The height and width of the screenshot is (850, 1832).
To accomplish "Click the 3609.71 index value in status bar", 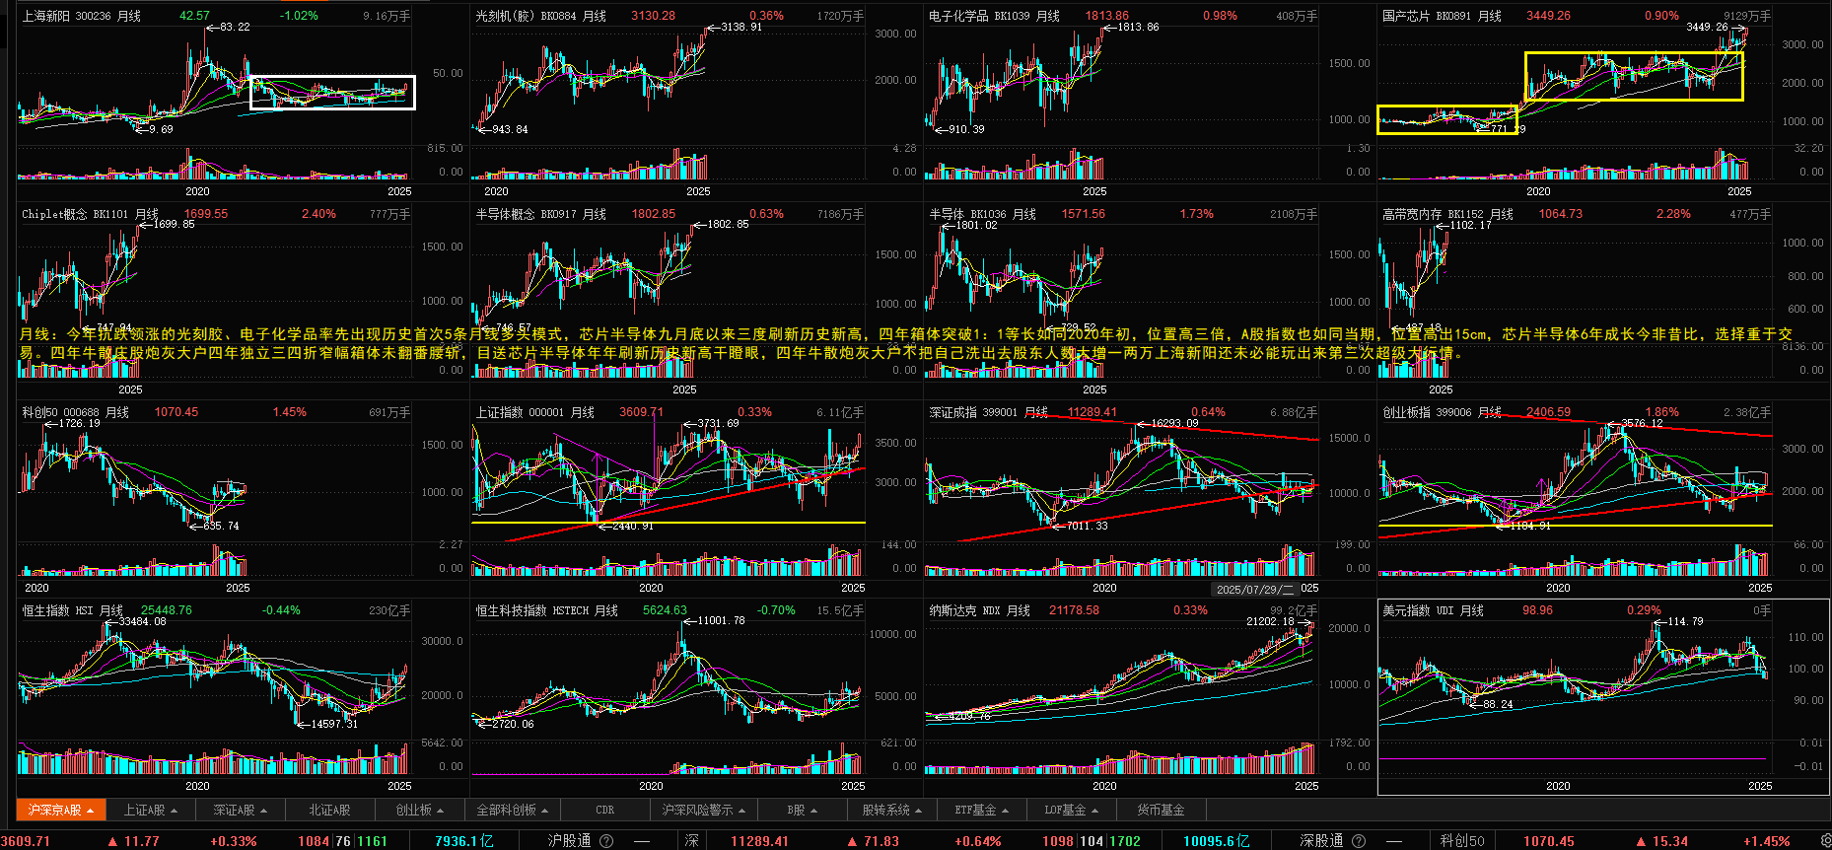I will pos(25,841).
